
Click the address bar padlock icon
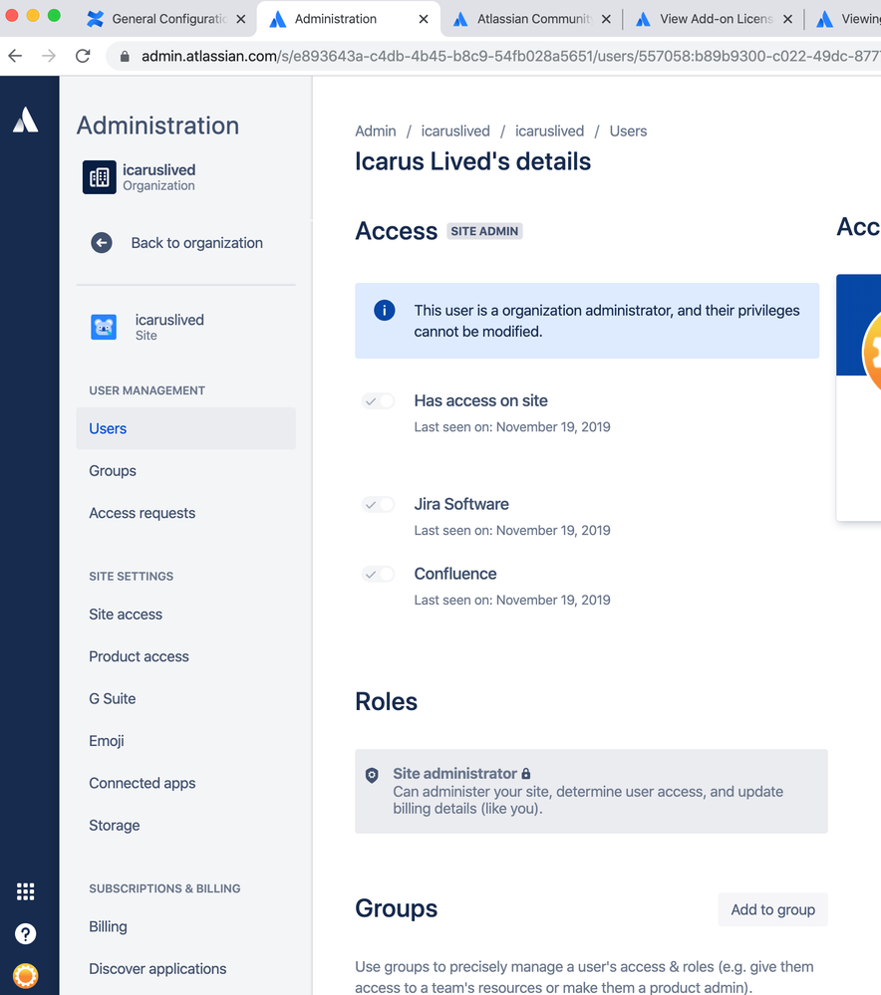(126, 57)
